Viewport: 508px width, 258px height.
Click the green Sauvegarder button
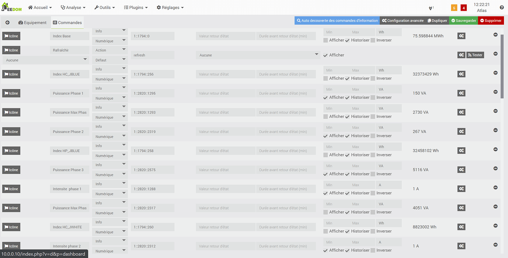[x=463, y=21]
